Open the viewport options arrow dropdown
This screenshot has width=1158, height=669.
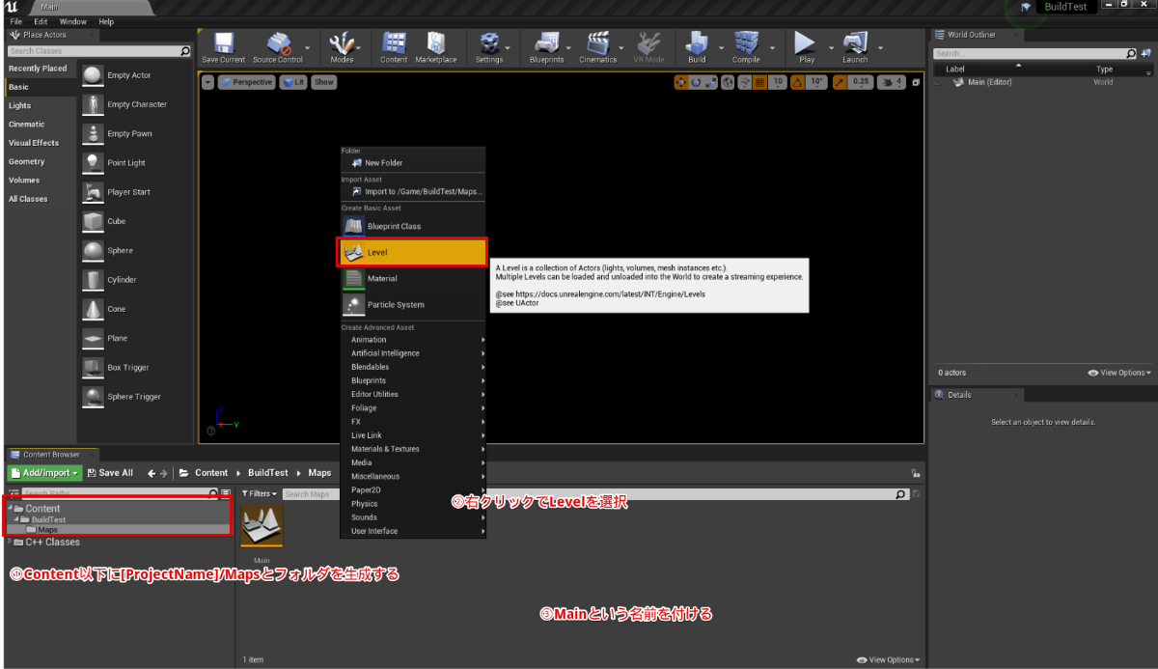tap(207, 82)
